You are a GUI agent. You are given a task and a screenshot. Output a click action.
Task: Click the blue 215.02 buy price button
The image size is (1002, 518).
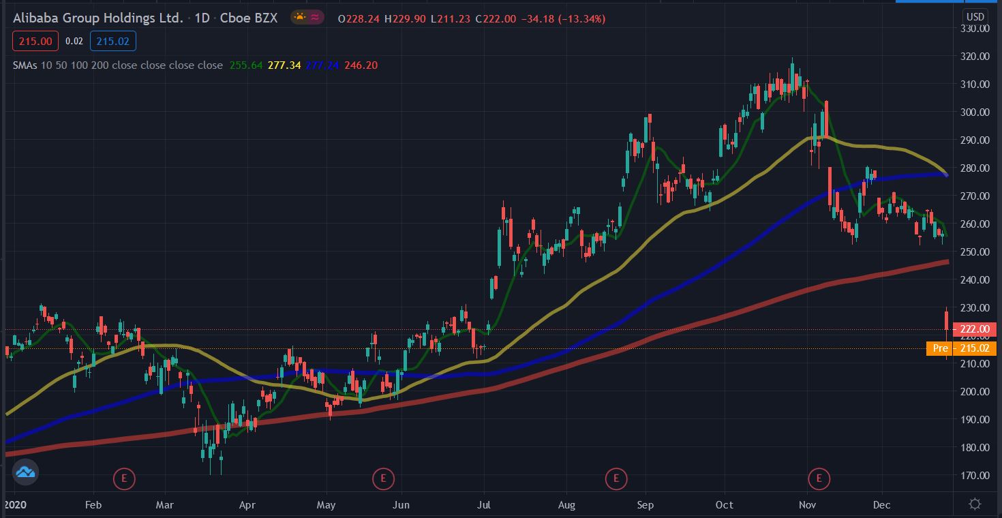coord(113,42)
